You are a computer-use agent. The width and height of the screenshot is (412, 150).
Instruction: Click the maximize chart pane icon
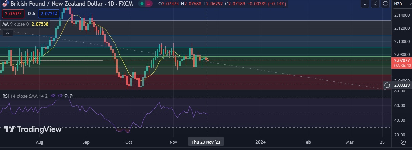point(385,4)
